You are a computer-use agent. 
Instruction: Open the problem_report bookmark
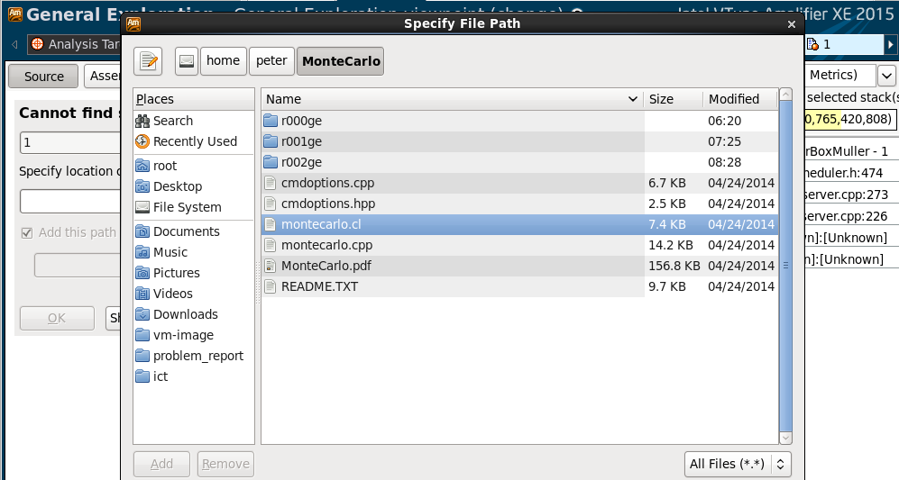(x=194, y=355)
